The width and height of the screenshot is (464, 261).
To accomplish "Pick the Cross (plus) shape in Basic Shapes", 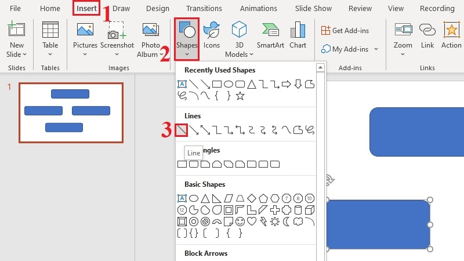I will (274, 210).
